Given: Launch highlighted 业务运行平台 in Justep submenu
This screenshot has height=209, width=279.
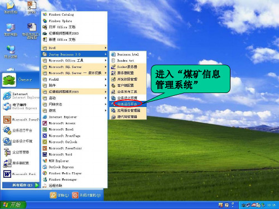Looking at the screenshot, I should tap(128, 104).
